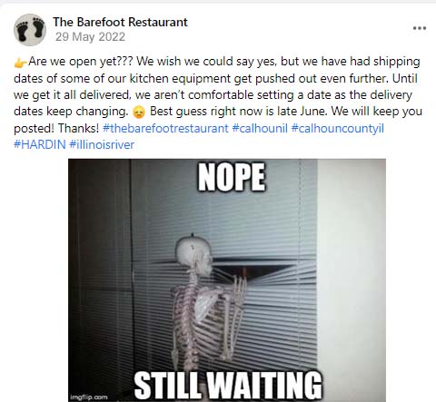Viewport: 436px width, 402px height.
Task: Visit the #illinoisriver hashtag
Action: (x=102, y=144)
